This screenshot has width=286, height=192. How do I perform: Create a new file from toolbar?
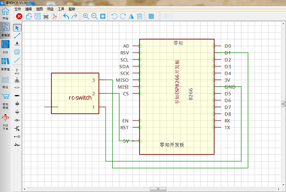click(29, 16)
